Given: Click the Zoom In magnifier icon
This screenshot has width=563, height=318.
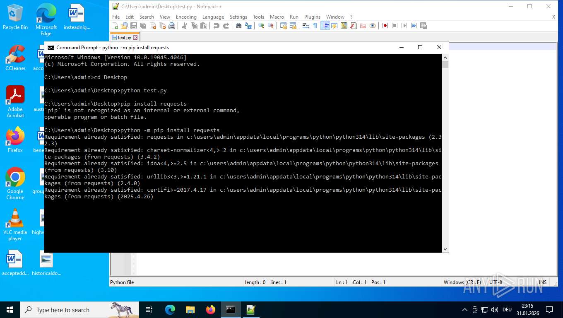Looking at the screenshot, I should (x=261, y=26).
